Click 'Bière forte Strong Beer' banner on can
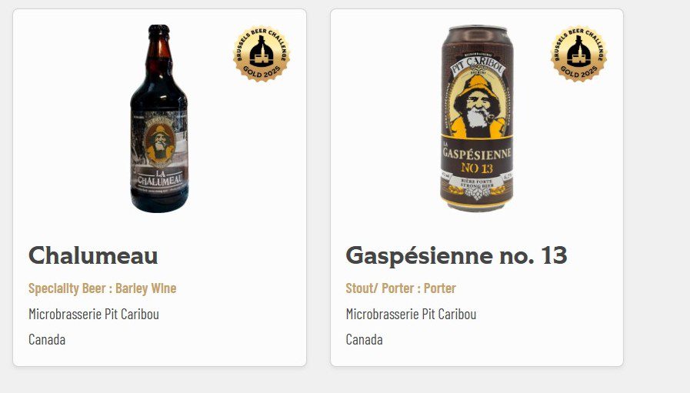 point(477,182)
